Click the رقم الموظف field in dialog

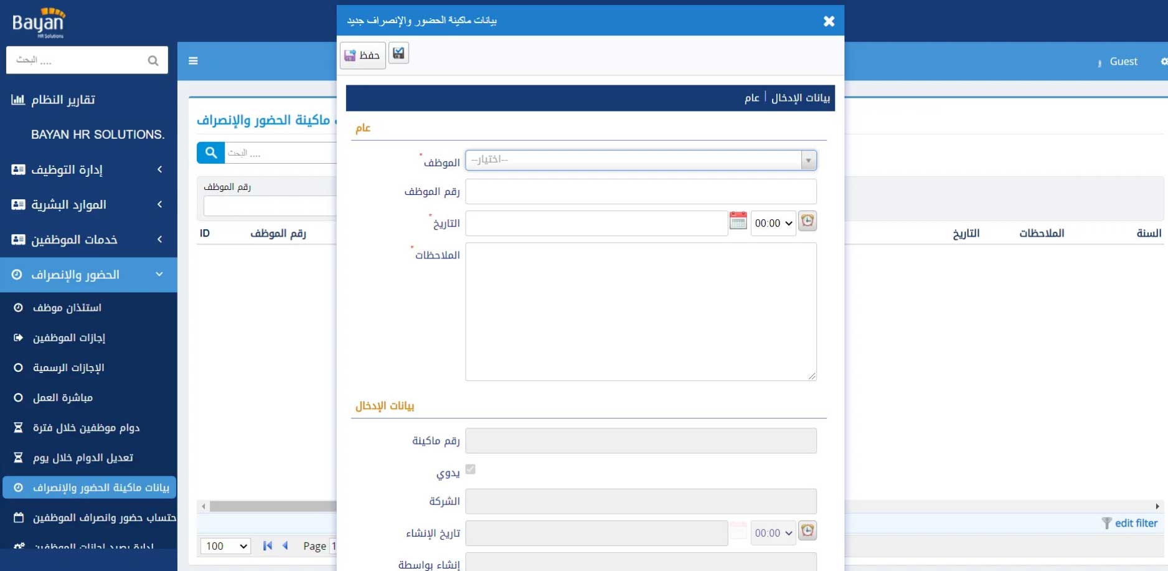[641, 192]
